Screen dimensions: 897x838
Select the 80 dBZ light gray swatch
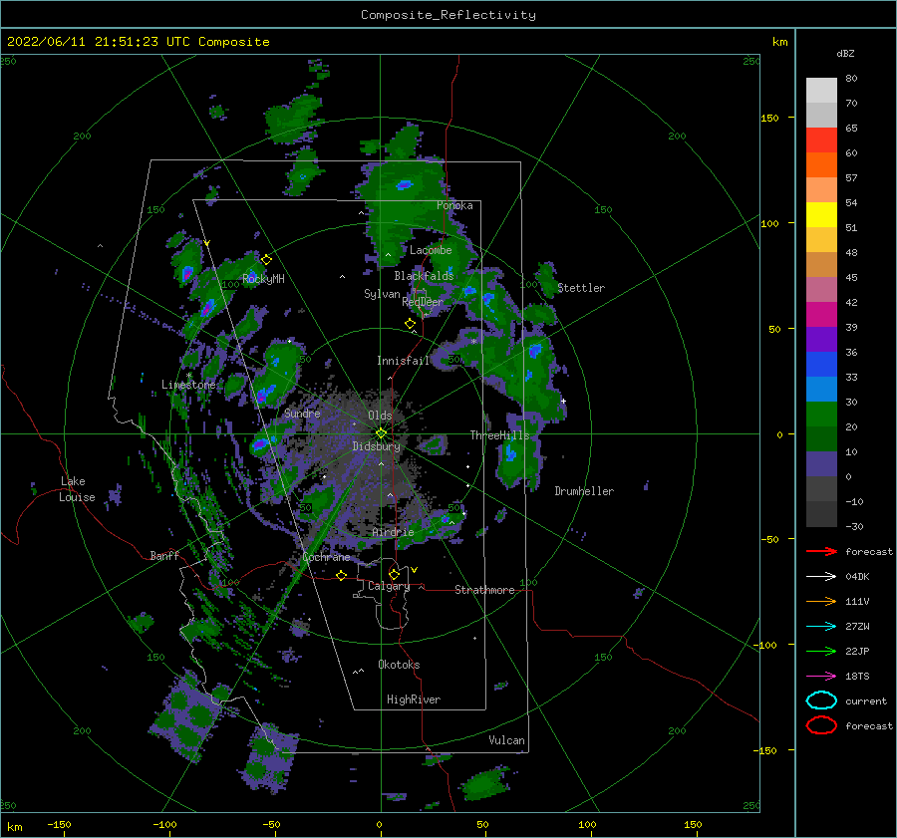point(821,91)
